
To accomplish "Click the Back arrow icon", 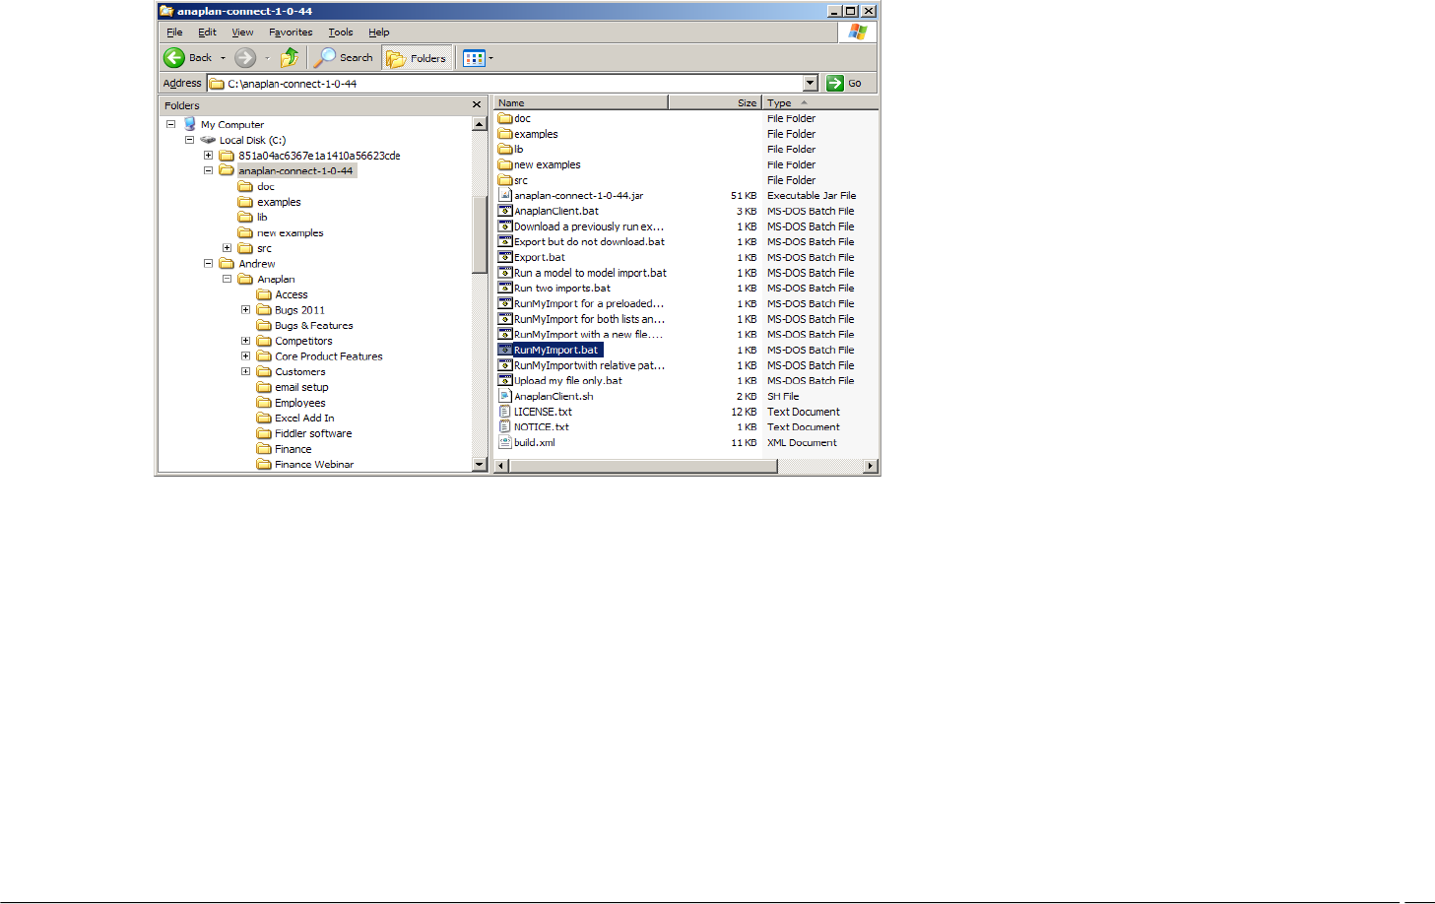I will coord(174,58).
